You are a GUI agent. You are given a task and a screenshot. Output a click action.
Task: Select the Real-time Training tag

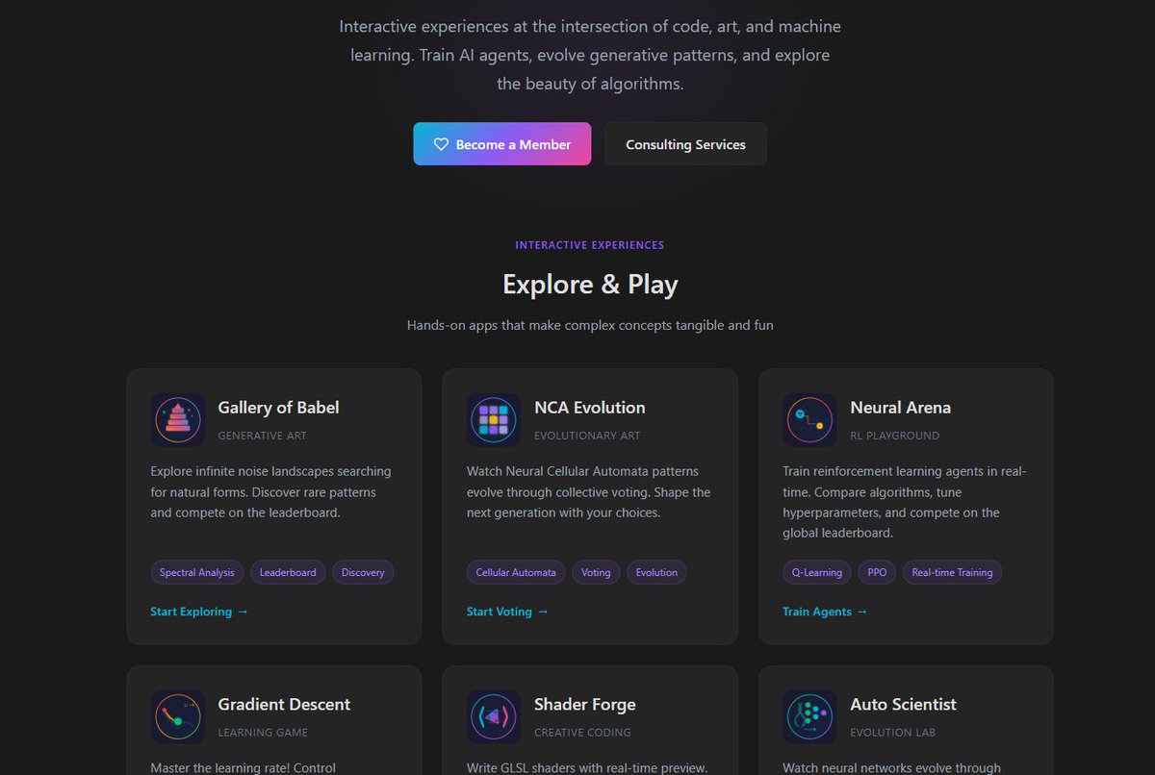[952, 572]
